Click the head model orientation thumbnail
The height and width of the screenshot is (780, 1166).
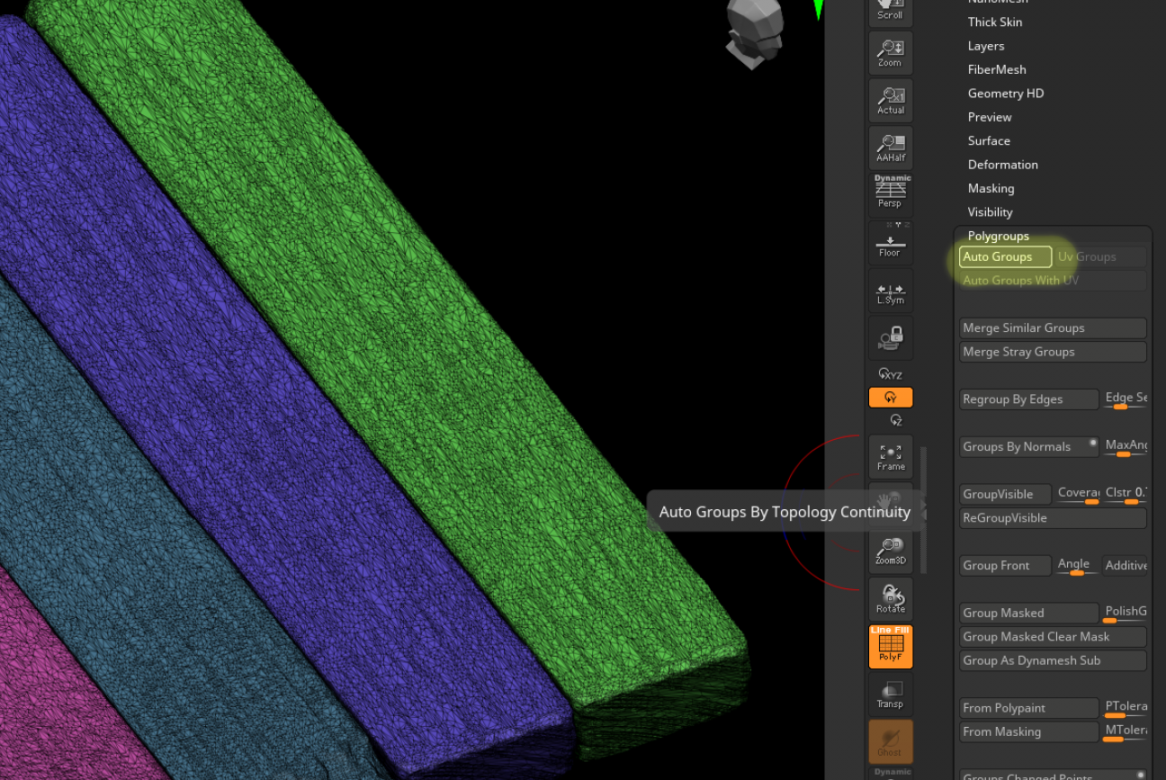pos(755,33)
